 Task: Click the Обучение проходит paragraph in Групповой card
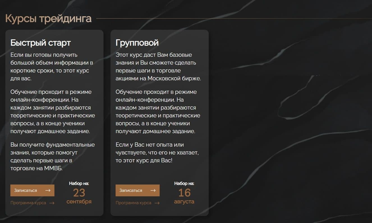click(x=158, y=112)
